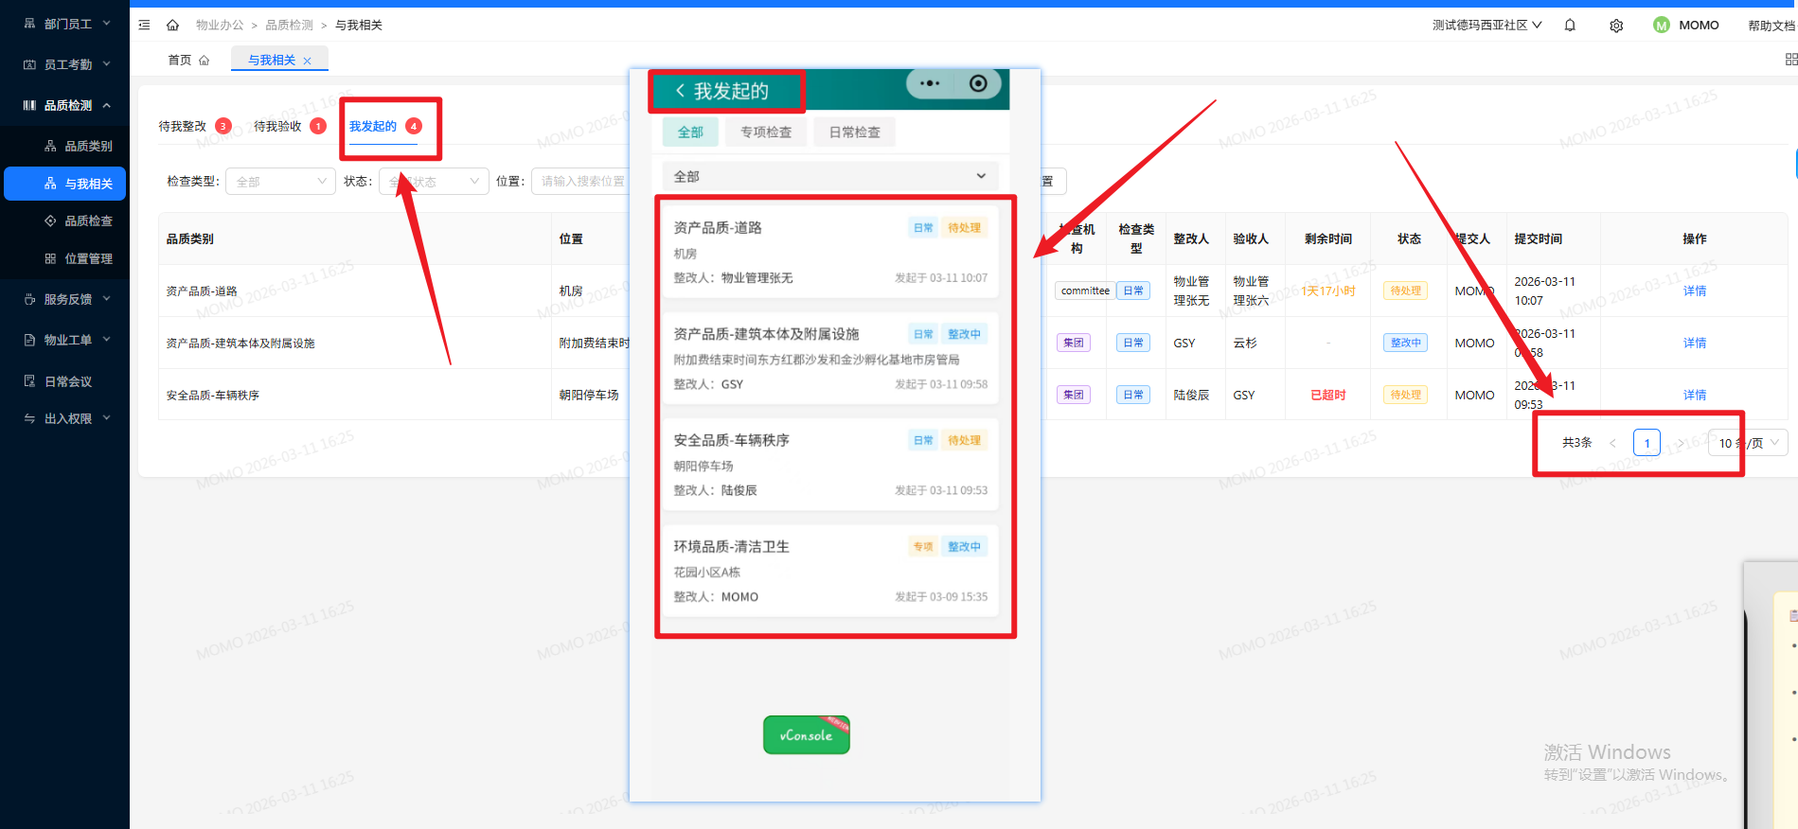Select the 专项检查 filter chip

click(x=765, y=132)
